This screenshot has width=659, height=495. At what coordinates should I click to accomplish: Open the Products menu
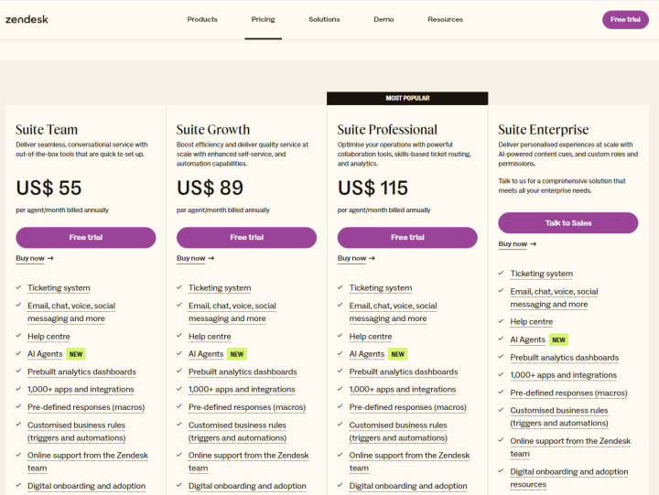(x=202, y=19)
